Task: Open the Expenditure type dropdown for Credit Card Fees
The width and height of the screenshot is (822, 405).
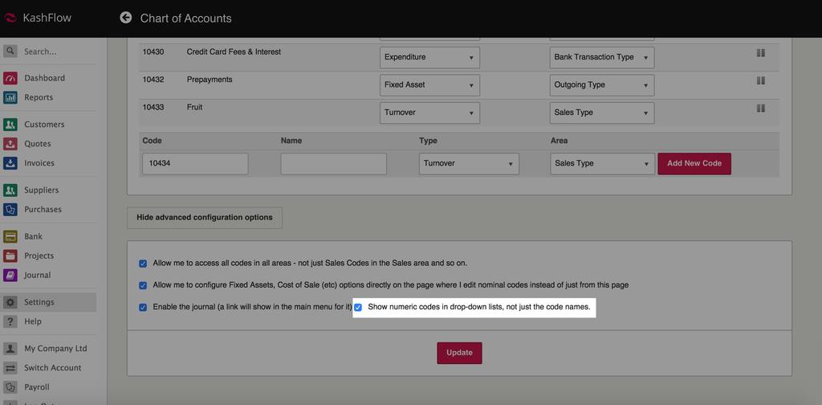Action: pos(429,58)
